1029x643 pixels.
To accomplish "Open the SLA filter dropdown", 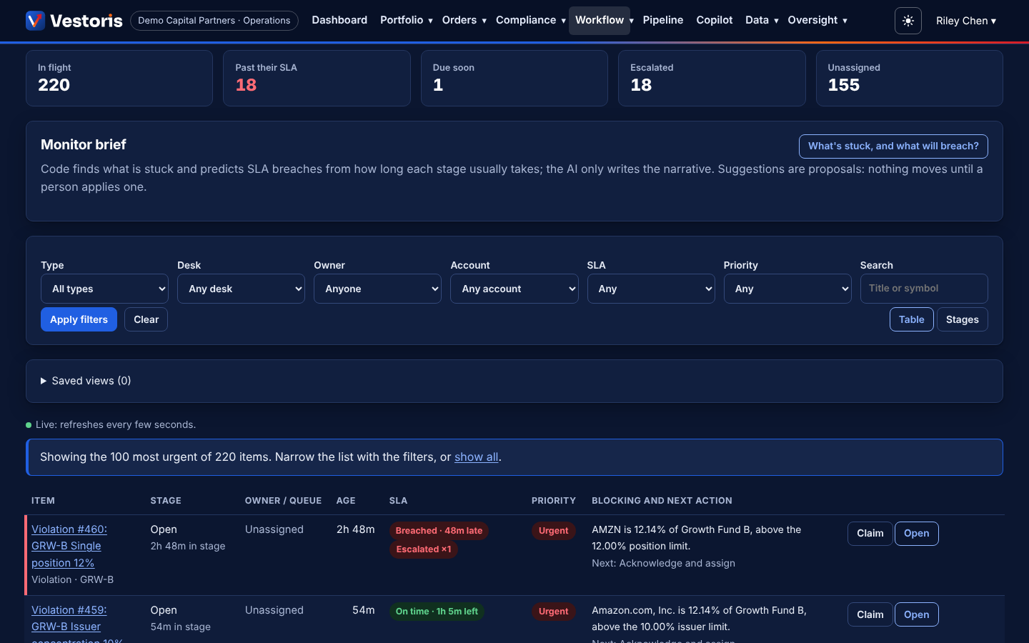I will tap(651, 289).
